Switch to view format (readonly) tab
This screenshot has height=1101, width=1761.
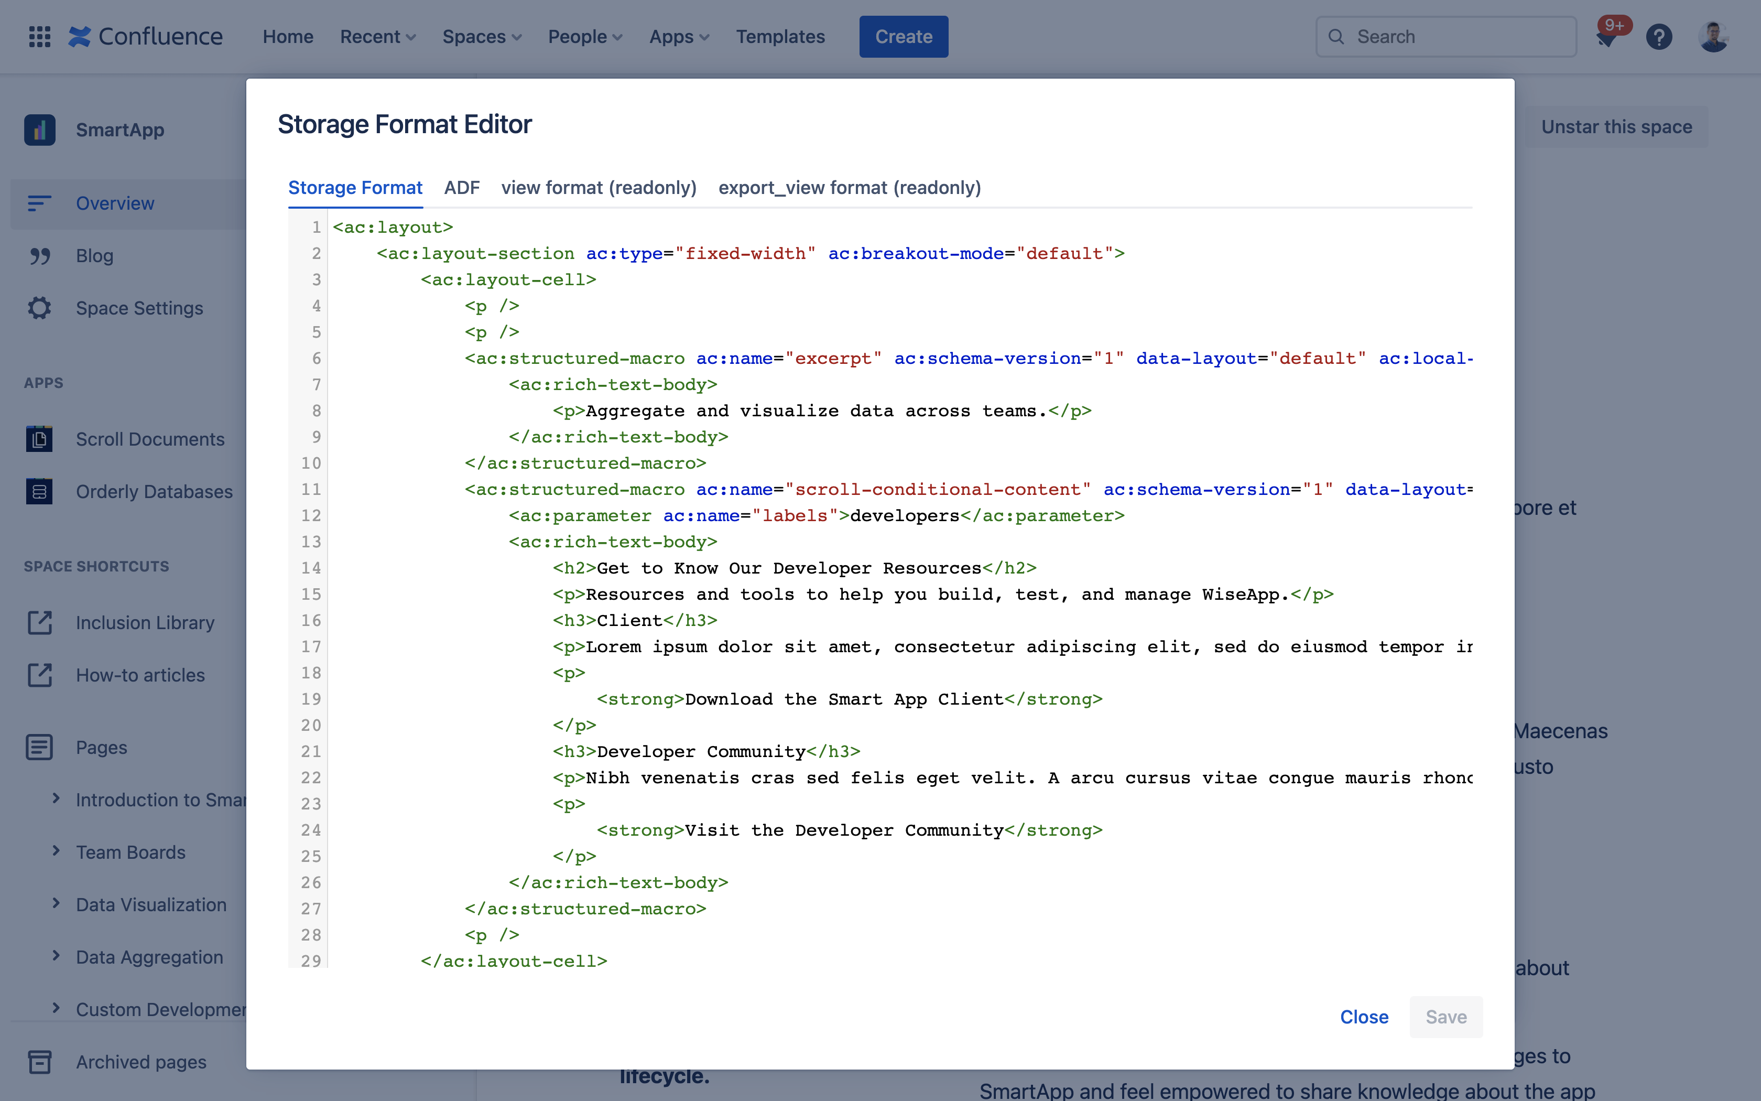click(x=598, y=188)
